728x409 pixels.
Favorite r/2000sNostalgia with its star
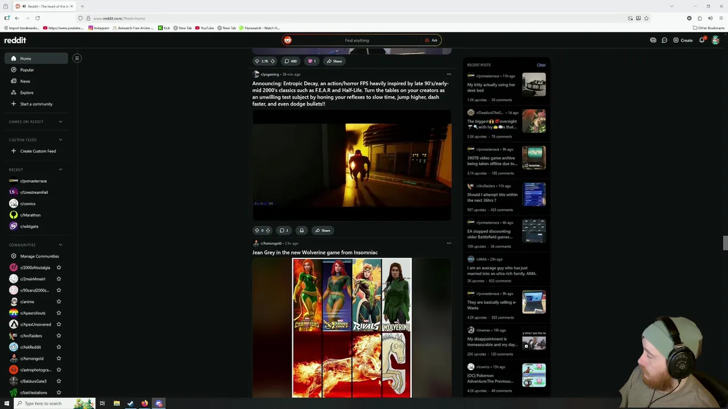(x=59, y=268)
